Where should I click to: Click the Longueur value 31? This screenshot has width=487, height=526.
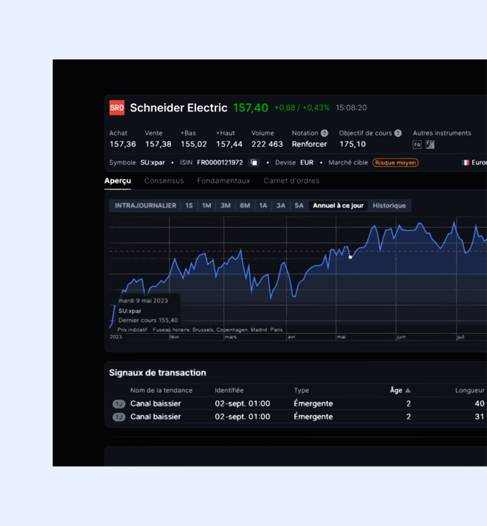point(479,417)
